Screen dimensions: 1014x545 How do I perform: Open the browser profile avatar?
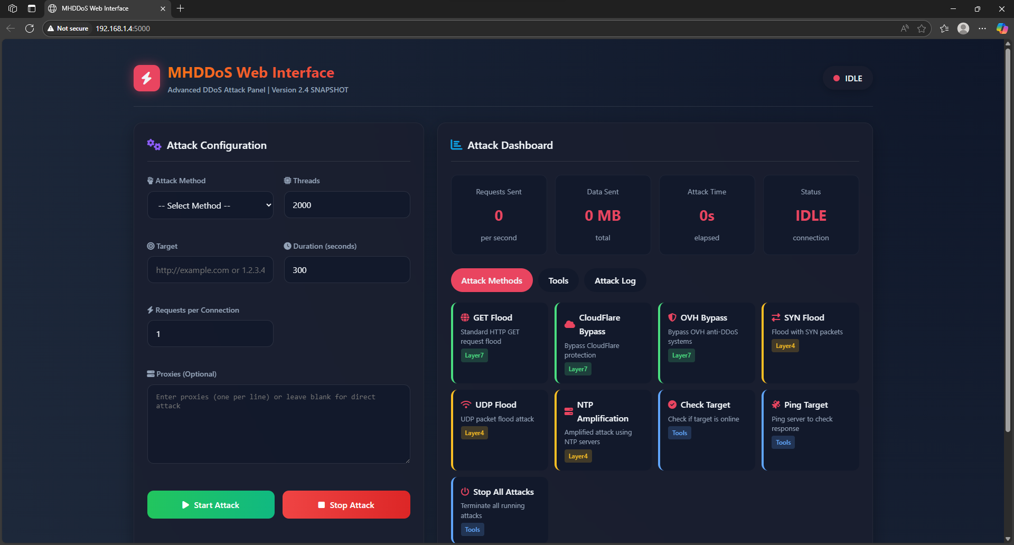(x=963, y=29)
